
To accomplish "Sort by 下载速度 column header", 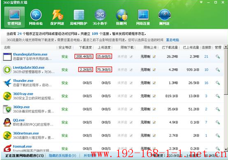I will pyautogui.click(x=85, y=47).
